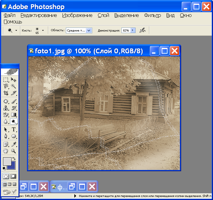Select the Eyedropper tool
The image size is (213, 200).
[x=14, y=144]
